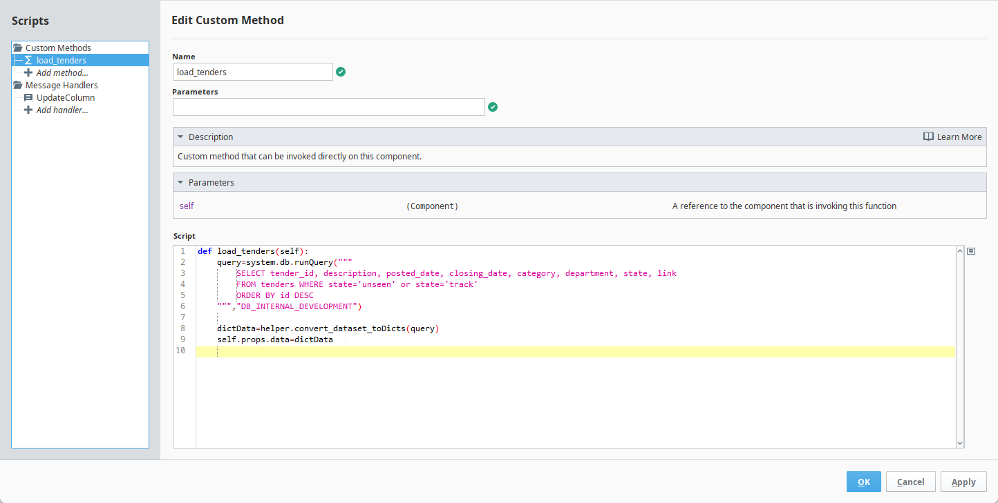
Task: Click the (Component) parameter type text
Action: 432,206
